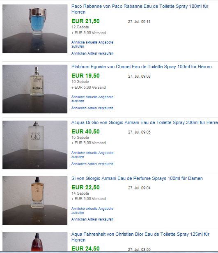Click the EUR 21,50 price of Paco Rabanne

[x=85, y=21]
